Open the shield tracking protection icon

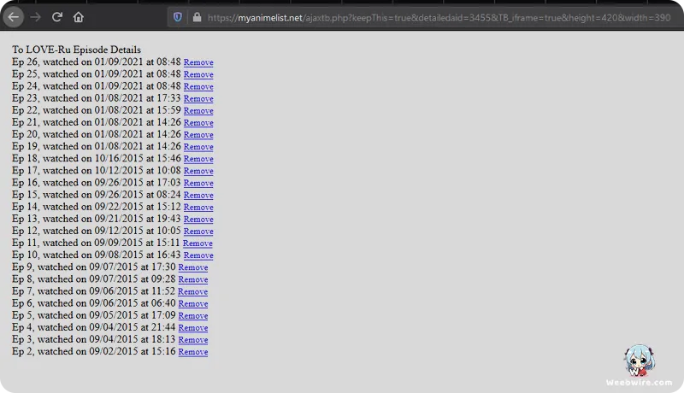[x=178, y=16]
